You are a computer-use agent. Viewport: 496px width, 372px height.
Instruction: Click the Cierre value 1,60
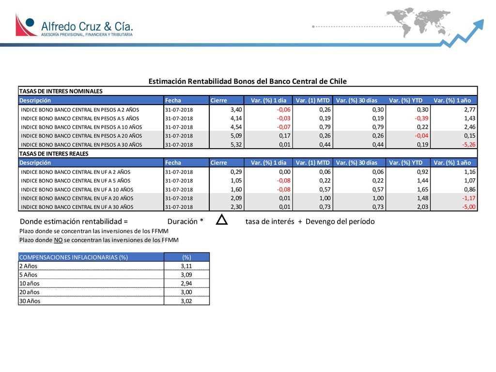[236, 189]
